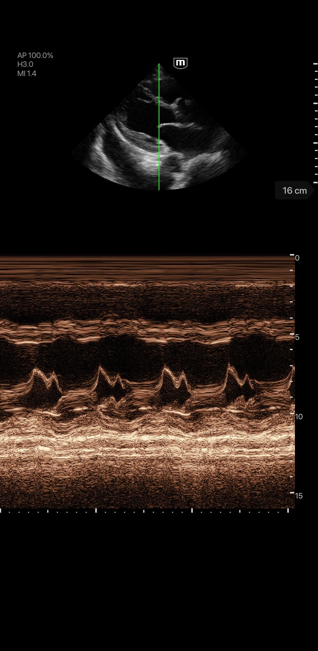Tap the AP 100.0% acoustic power readout

(35, 55)
